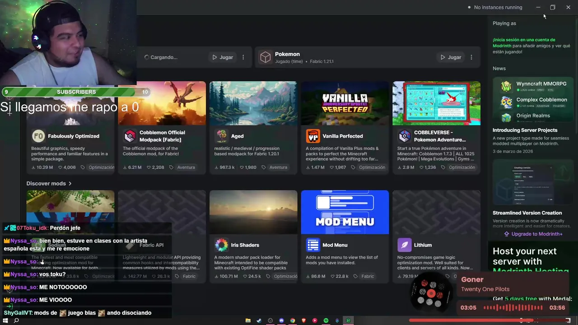Open Google Chrome from the taskbar
The image size is (578, 325).
pos(293,320)
